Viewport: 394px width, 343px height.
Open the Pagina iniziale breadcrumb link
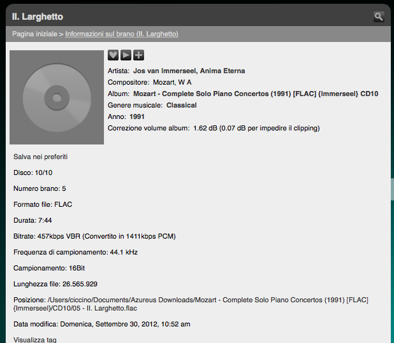tap(34, 34)
